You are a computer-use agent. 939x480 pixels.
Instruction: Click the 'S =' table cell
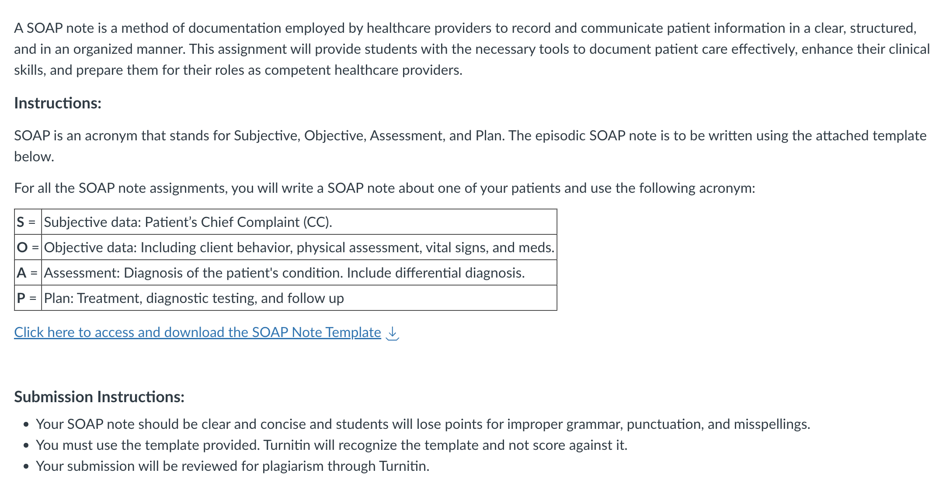[28, 222]
